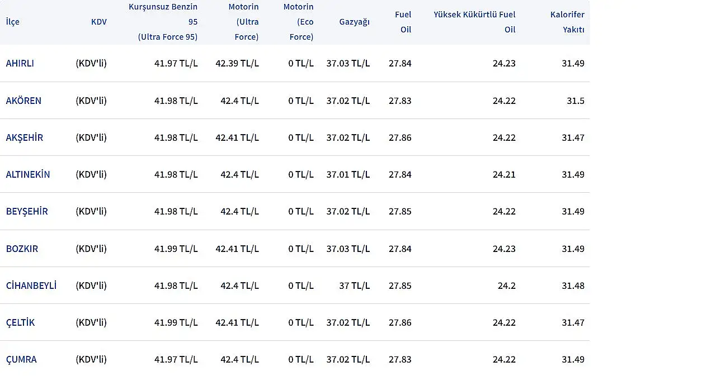This screenshot has height=376, width=716.
Task: Open the CİHANBEYLİ district link
Action: [31, 285]
